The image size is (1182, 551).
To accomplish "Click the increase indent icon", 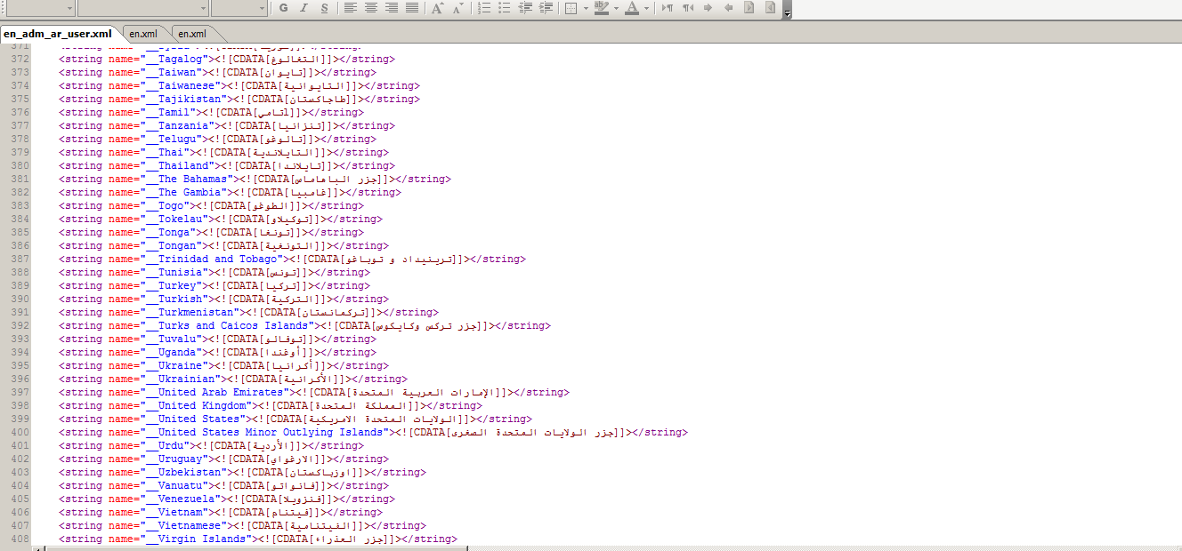I will (x=546, y=8).
